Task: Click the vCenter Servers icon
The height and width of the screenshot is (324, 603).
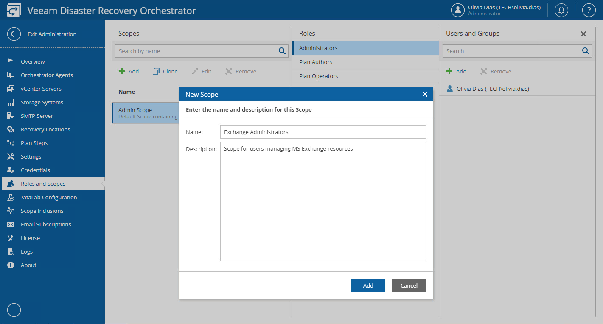Action: [11, 89]
